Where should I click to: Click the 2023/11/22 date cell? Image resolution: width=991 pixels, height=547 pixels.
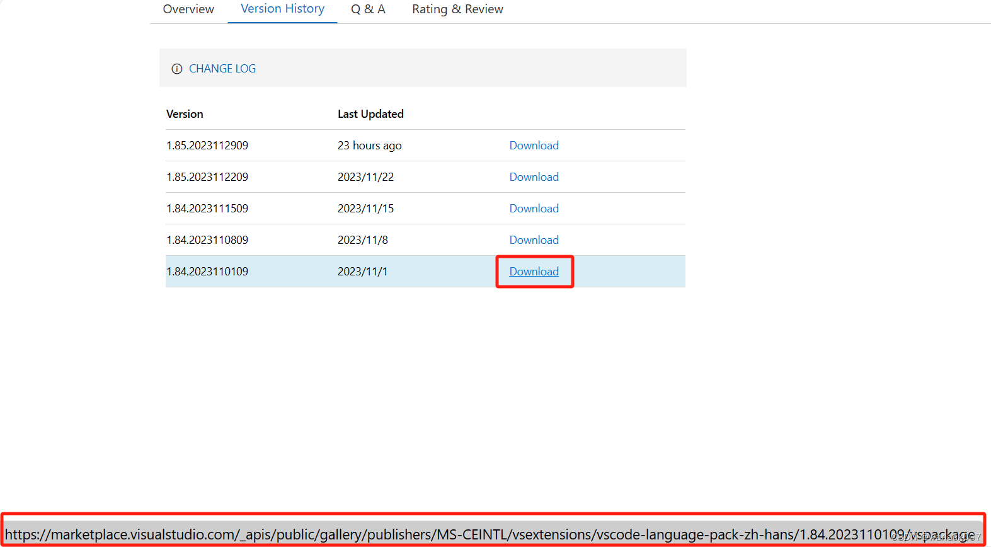(x=365, y=177)
